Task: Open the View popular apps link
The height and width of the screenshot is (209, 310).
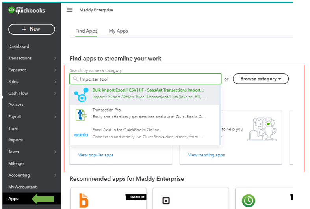Action: [x=96, y=155]
